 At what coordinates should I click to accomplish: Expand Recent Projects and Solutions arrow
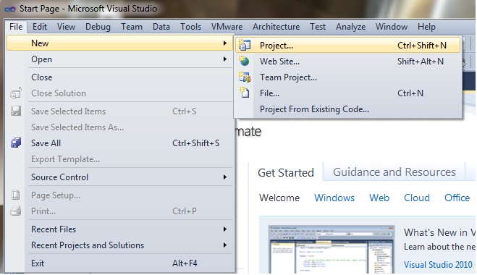pos(225,245)
